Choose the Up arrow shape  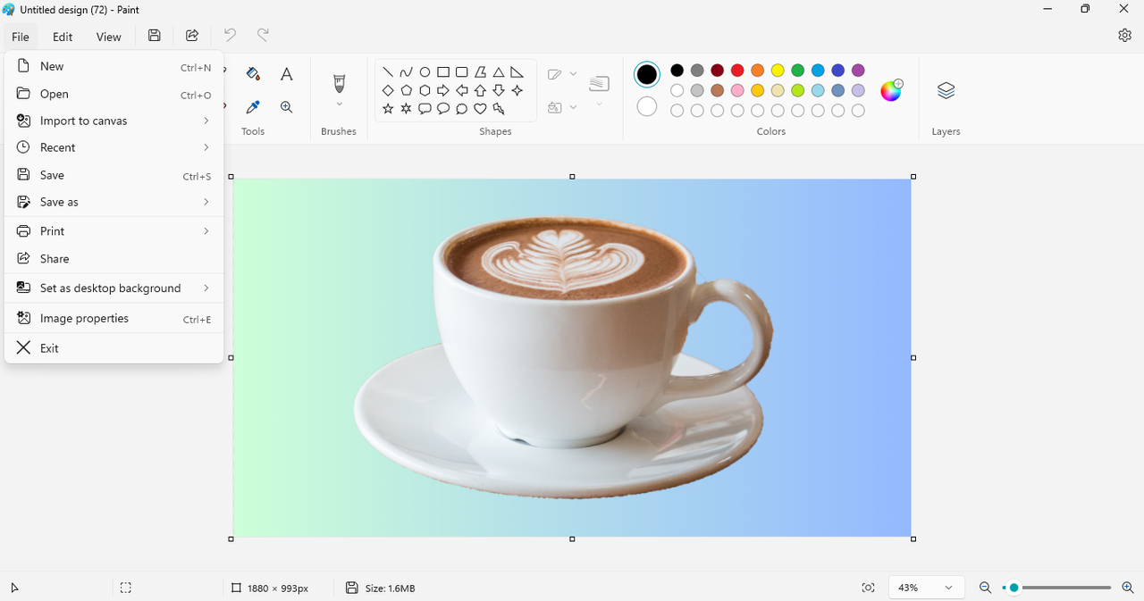(x=481, y=90)
